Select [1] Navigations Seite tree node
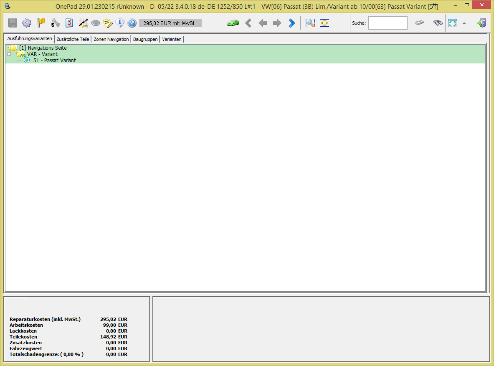494x366 pixels. (x=43, y=48)
